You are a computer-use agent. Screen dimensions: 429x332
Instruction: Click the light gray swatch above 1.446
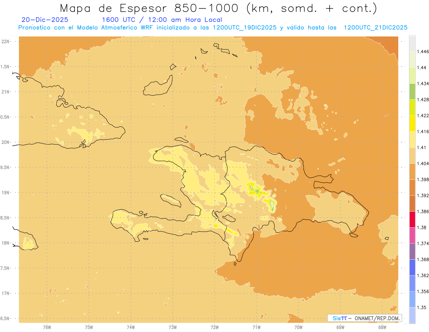click(412, 43)
